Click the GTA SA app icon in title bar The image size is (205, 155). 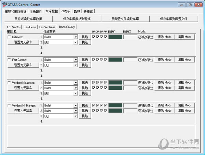[4, 4]
